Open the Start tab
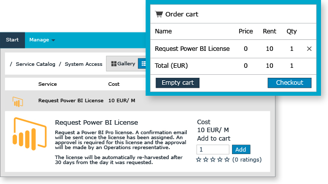Image resolution: width=328 pixels, height=184 pixels. click(12, 40)
